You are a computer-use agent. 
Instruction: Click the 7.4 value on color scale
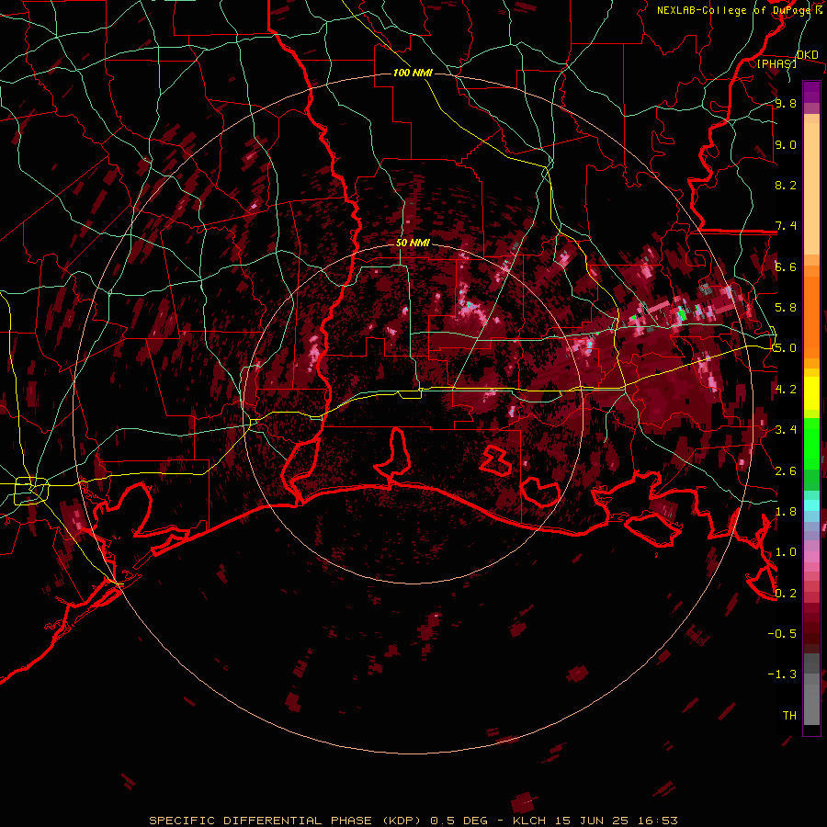pyautogui.click(x=786, y=226)
